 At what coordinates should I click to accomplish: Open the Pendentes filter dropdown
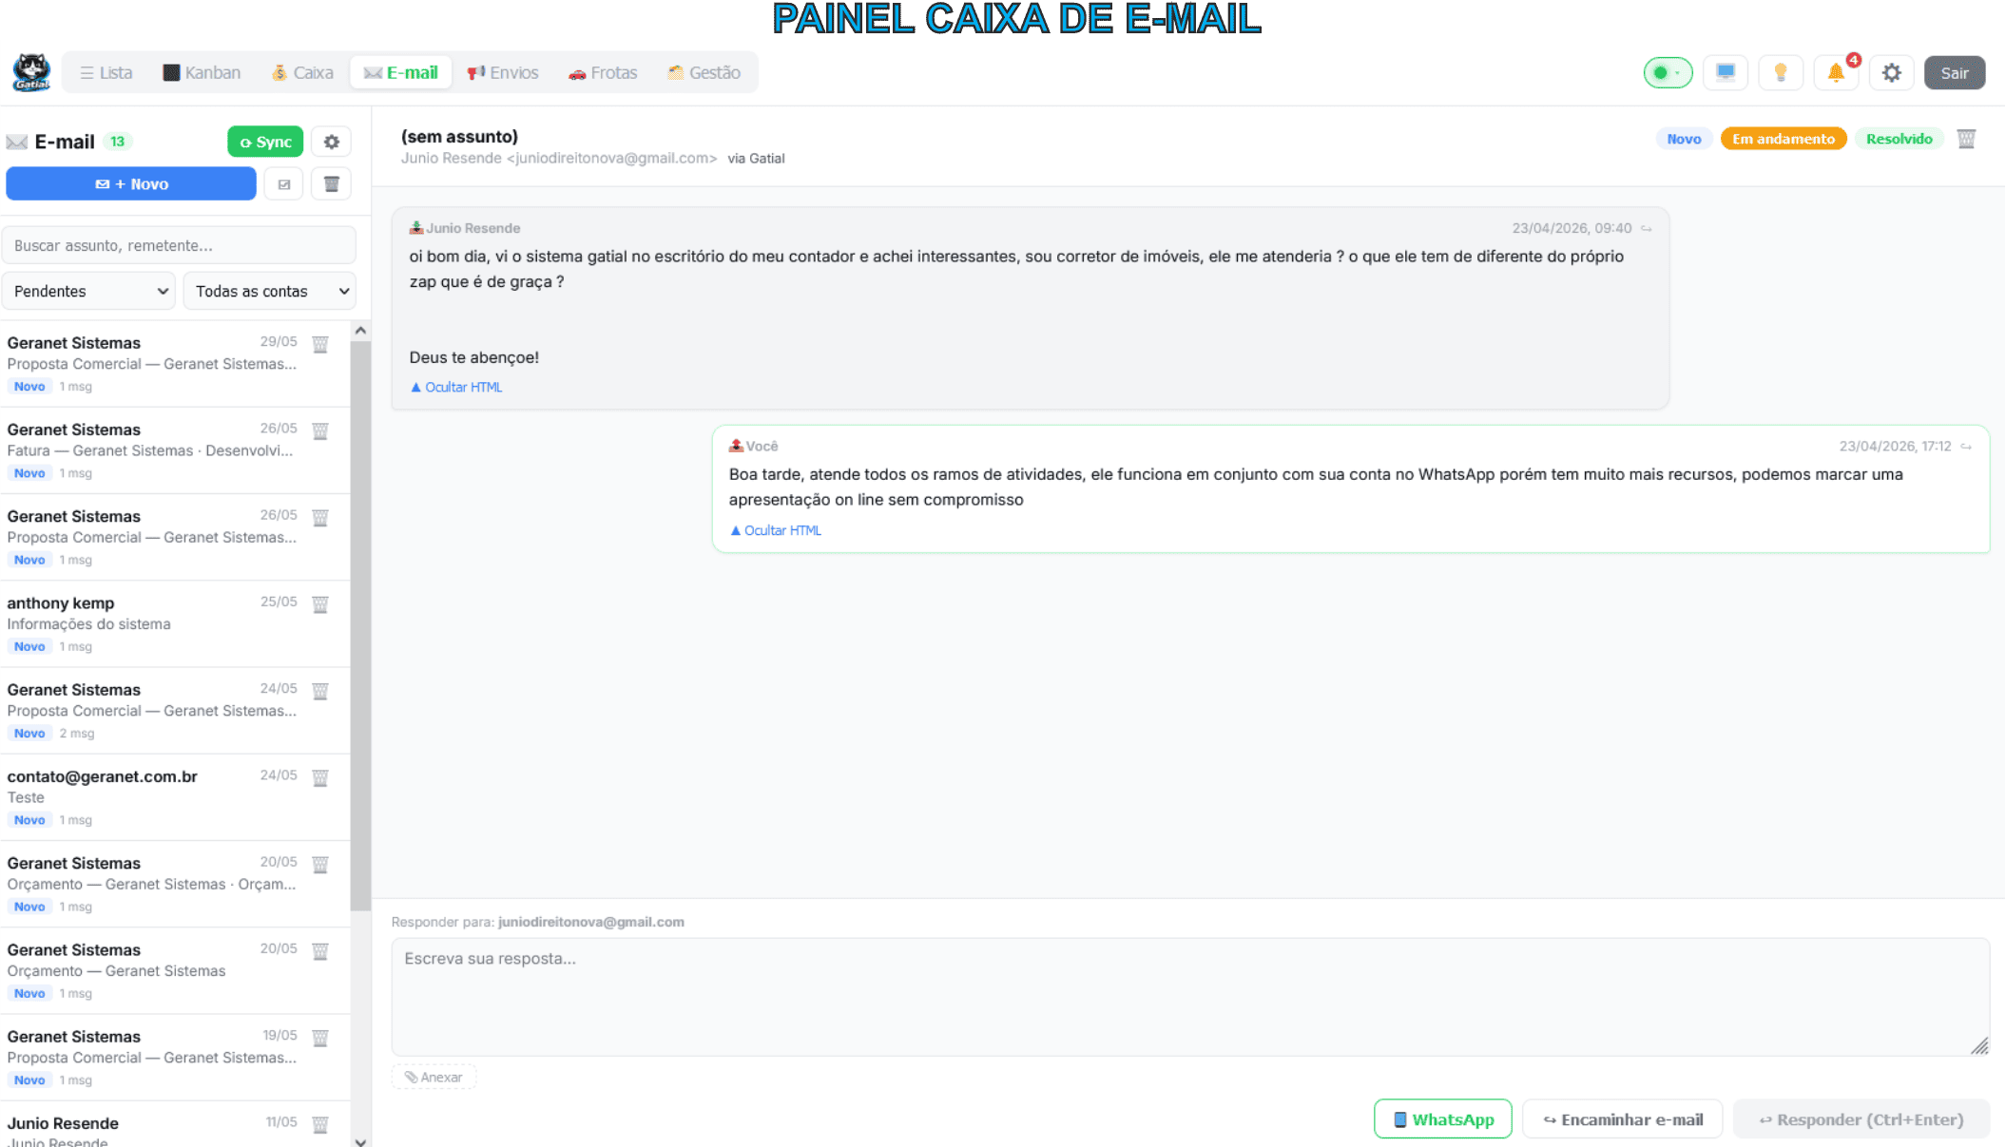tap(89, 291)
